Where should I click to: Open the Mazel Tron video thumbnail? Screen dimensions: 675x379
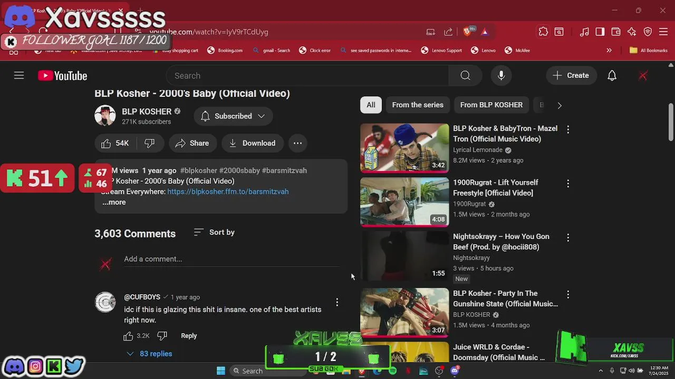(x=404, y=148)
